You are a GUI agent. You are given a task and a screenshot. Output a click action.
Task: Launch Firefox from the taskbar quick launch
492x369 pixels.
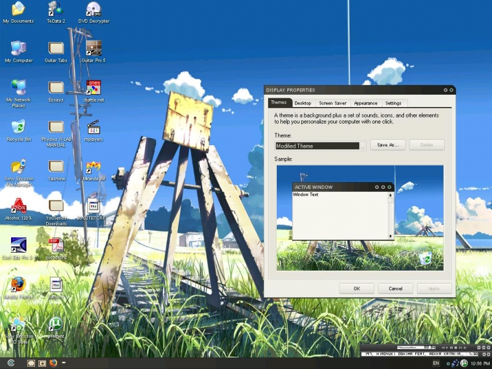coord(53,363)
